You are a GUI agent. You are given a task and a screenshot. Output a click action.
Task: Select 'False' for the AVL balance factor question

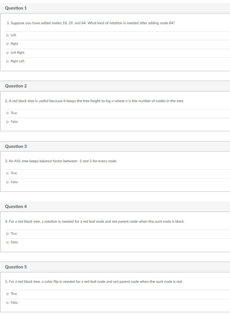pos(7,182)
